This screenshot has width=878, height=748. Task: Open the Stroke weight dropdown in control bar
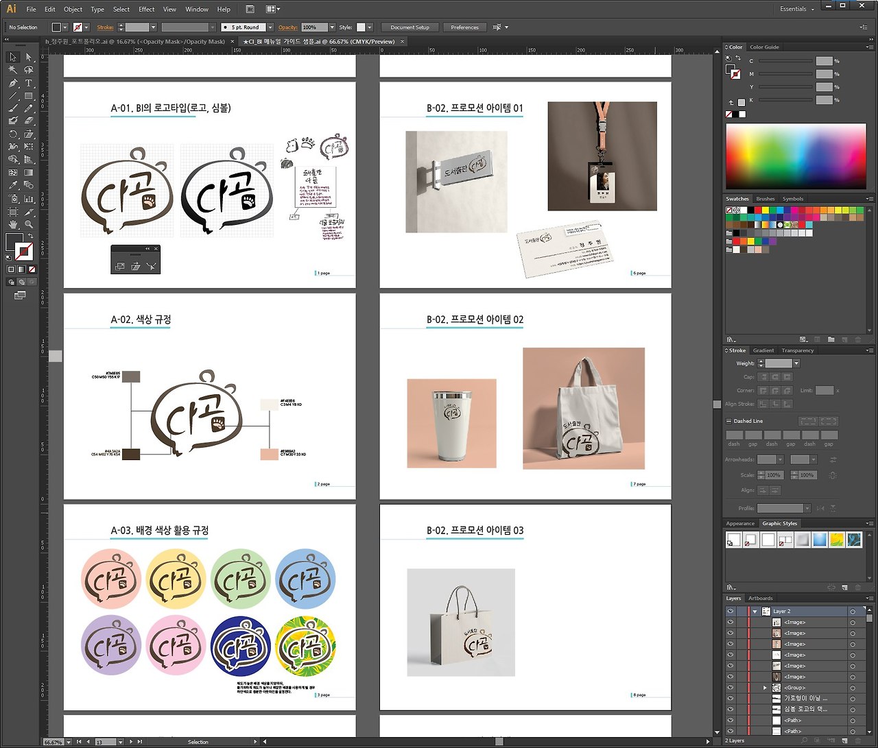coord(153,27)
